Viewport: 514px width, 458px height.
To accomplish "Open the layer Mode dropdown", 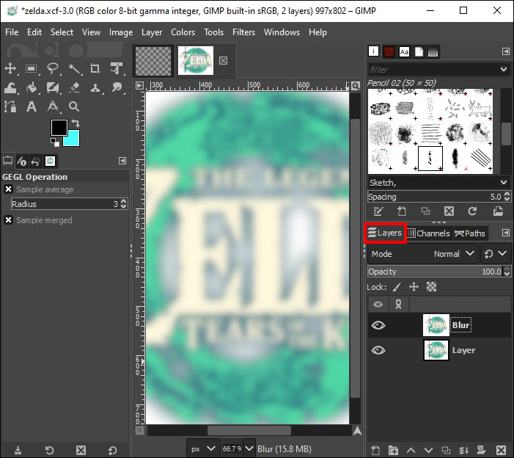I will (423, 254).
